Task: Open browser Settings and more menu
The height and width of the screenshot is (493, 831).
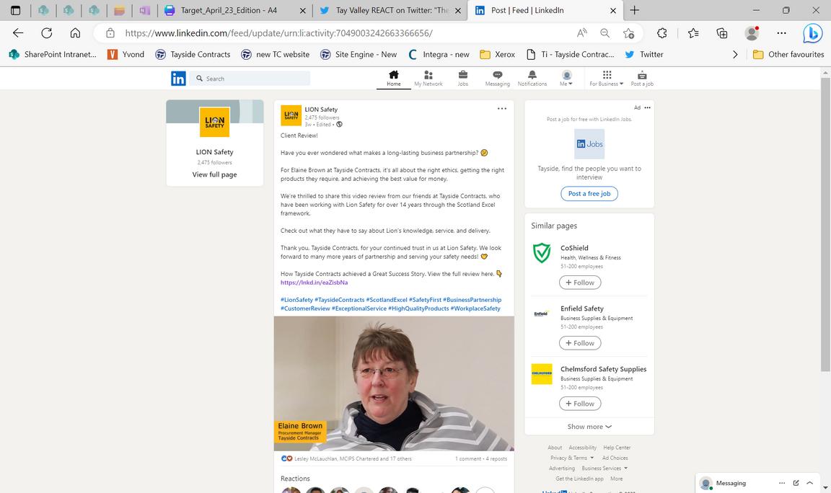Action: (781, 33)
